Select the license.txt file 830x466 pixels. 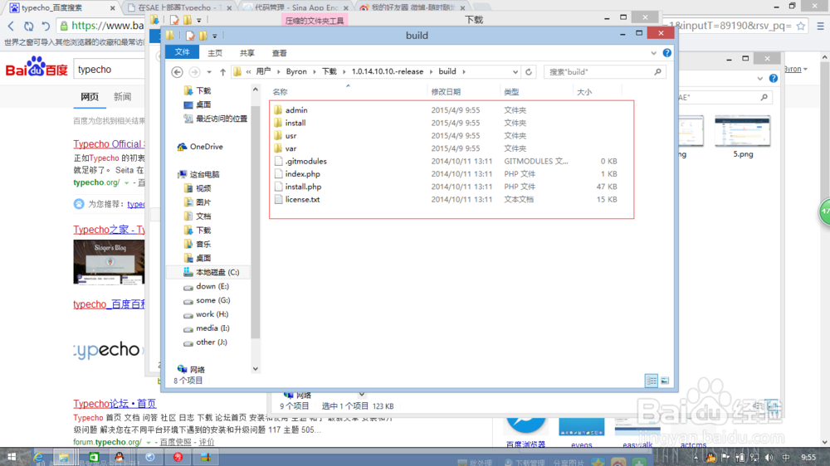(302, 199)
